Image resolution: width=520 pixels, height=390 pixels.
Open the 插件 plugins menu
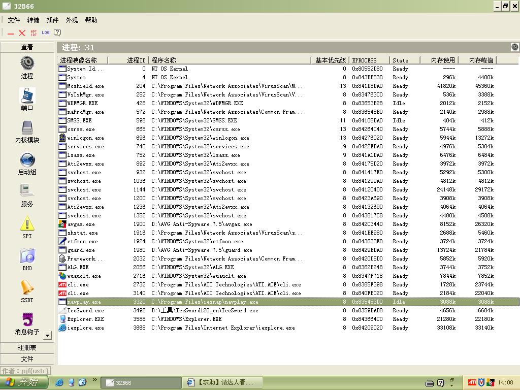click(52, 20)
